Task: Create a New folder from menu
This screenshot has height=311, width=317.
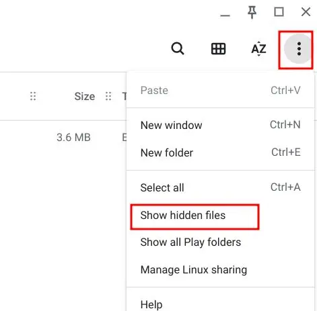Action: pos(220,152)
